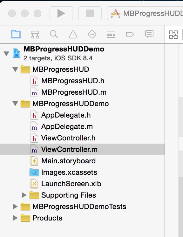Open the Breakpoint navigator icon
The image size is (183, 237).
pos(130,34)
